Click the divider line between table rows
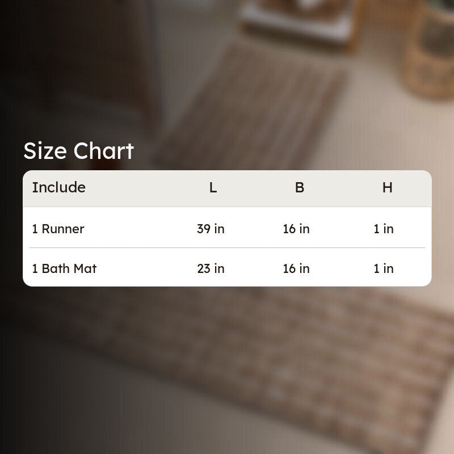This screenshot has height=454, width=454. pyautogui.click(x=228, y=248)
